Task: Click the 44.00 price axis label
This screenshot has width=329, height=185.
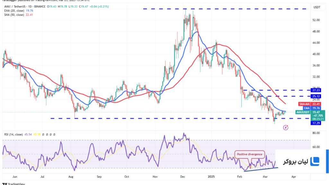Action: pyautogui.click(x=316, y=43)
